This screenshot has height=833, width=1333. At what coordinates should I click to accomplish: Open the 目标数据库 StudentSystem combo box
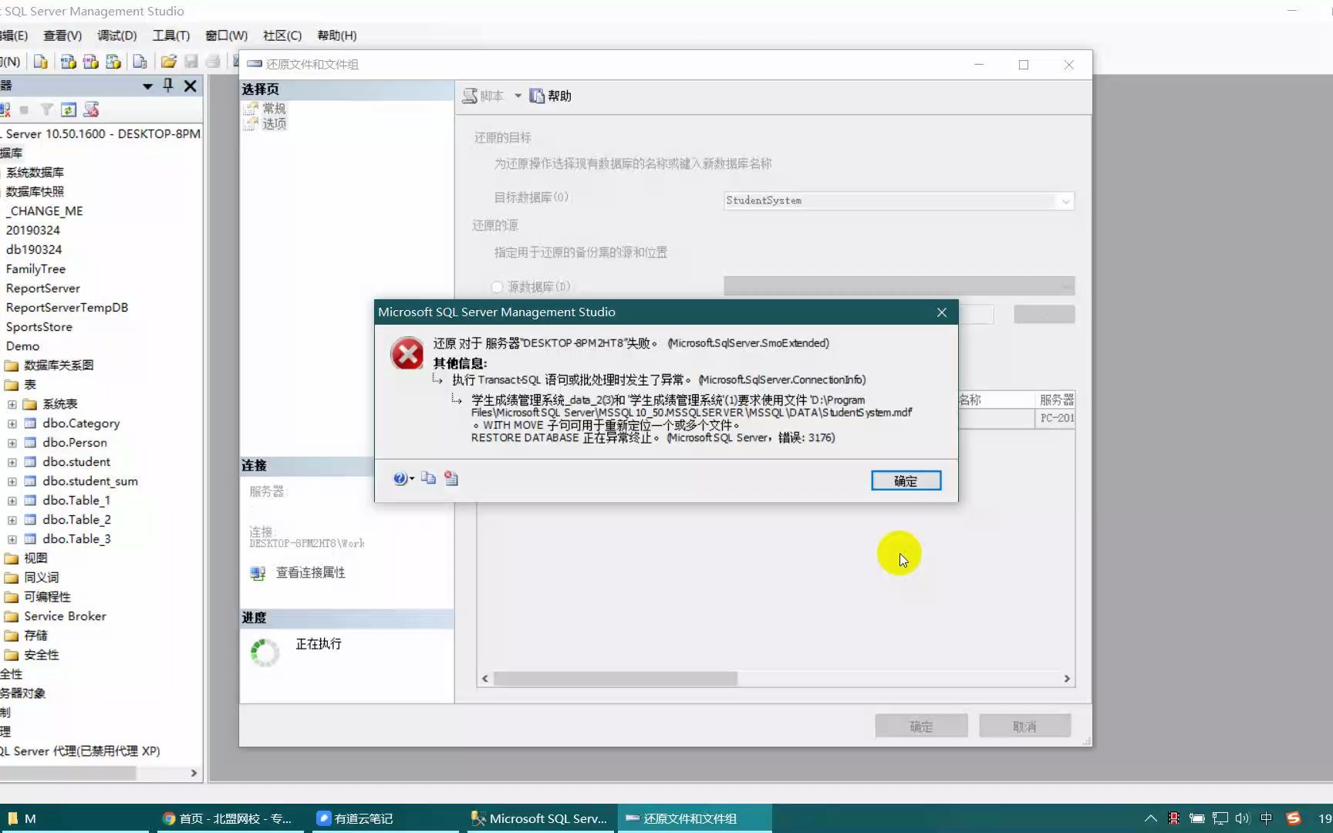click(899, 201)
